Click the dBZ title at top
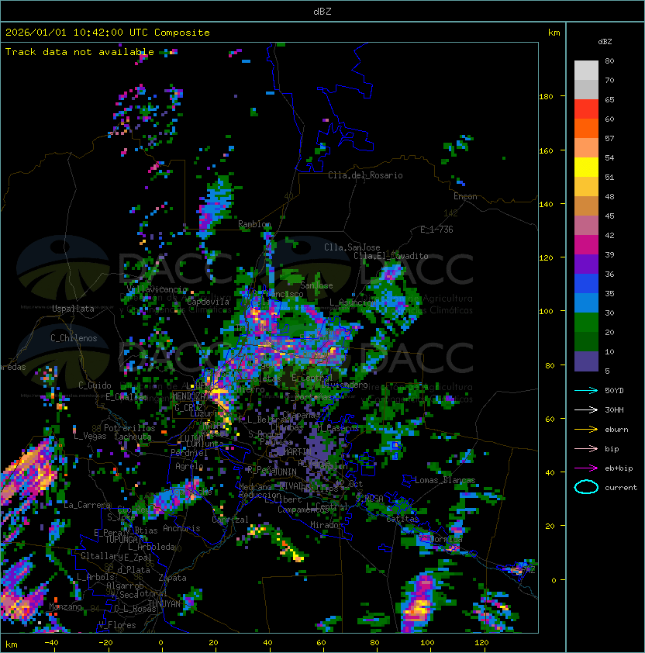Screen dimensions: 645x653 (322, 12)
